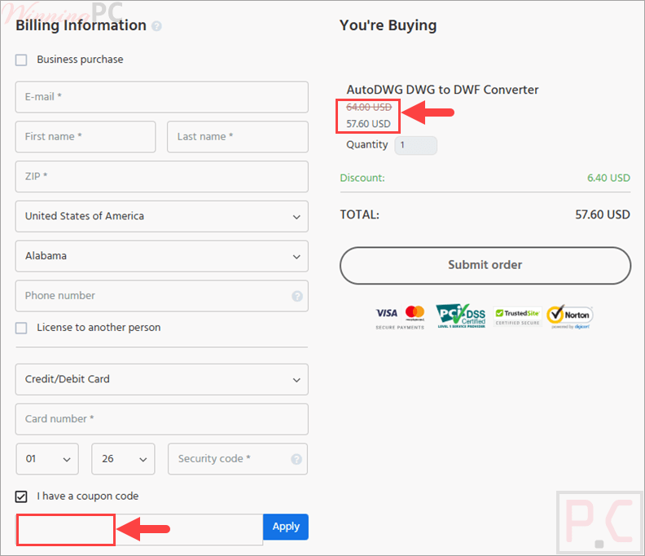Click the Quantity field showing 1
645x556 pixels.
(416, 145)
